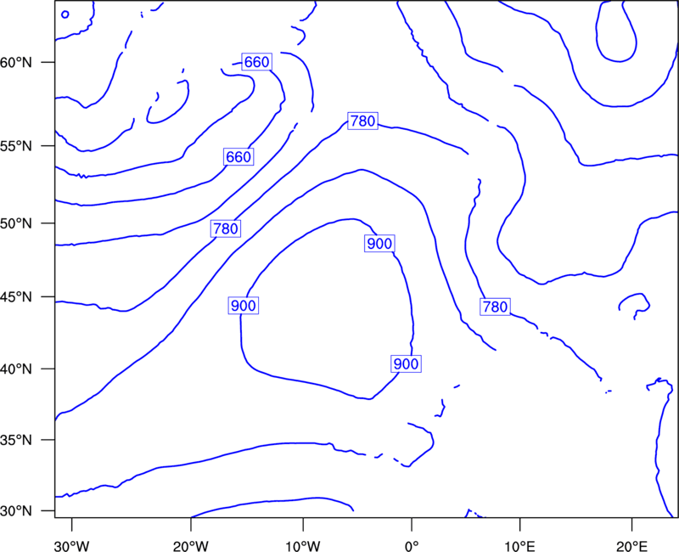Click the 30°W longitude axis label
Image resolution: width=679 pixels, height=552 pixels.
click(x=72, y=546)
